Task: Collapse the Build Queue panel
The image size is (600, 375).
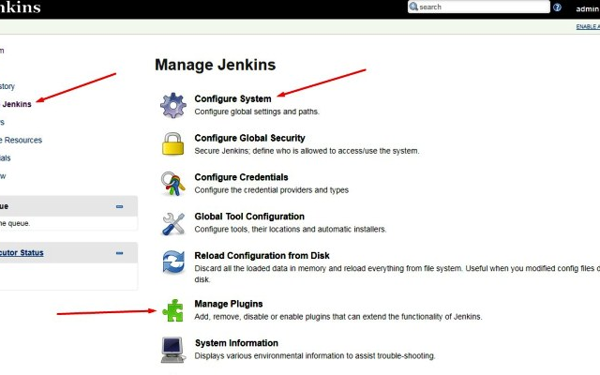Action: pos(119,206)
